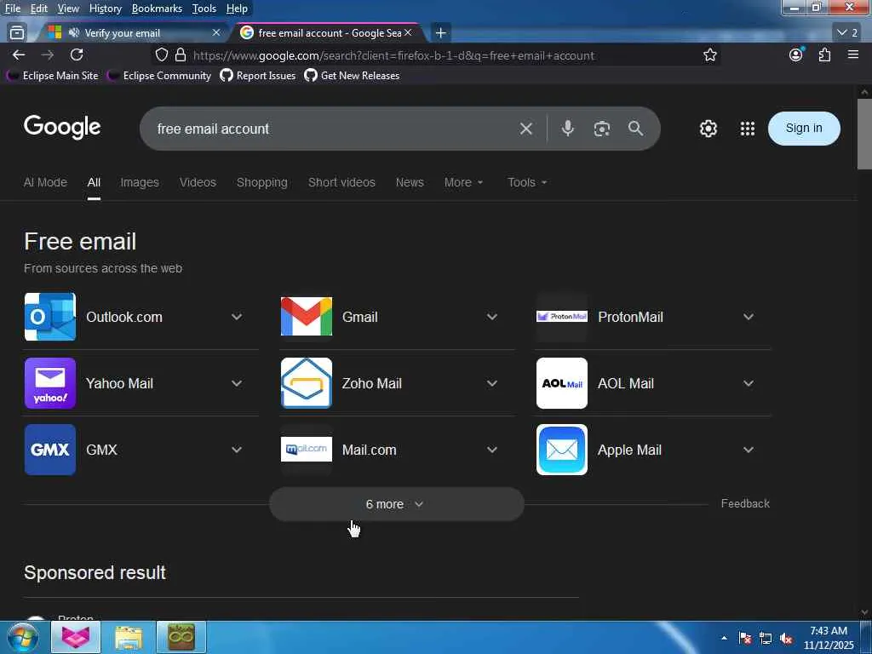Image resolution: width=872 pixels, height=654 pixels.
Task: Open the extensions puzzle icon
Action: coord(824,54)
